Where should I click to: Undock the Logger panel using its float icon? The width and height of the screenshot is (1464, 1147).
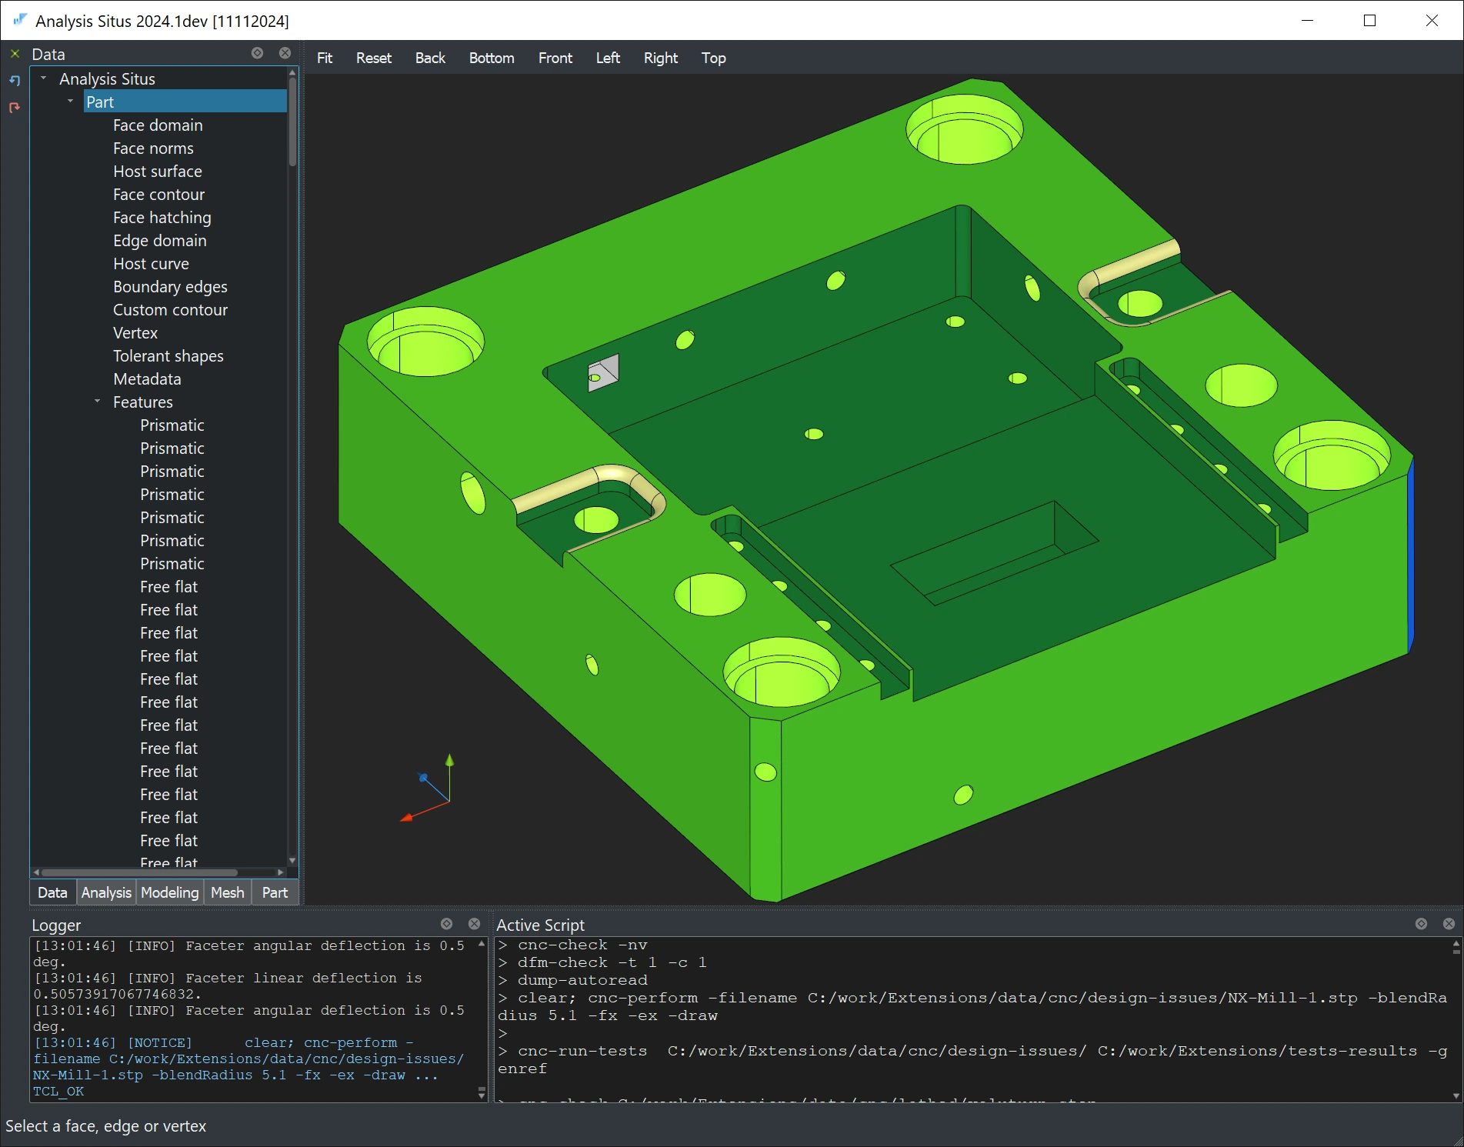[447, 924]
